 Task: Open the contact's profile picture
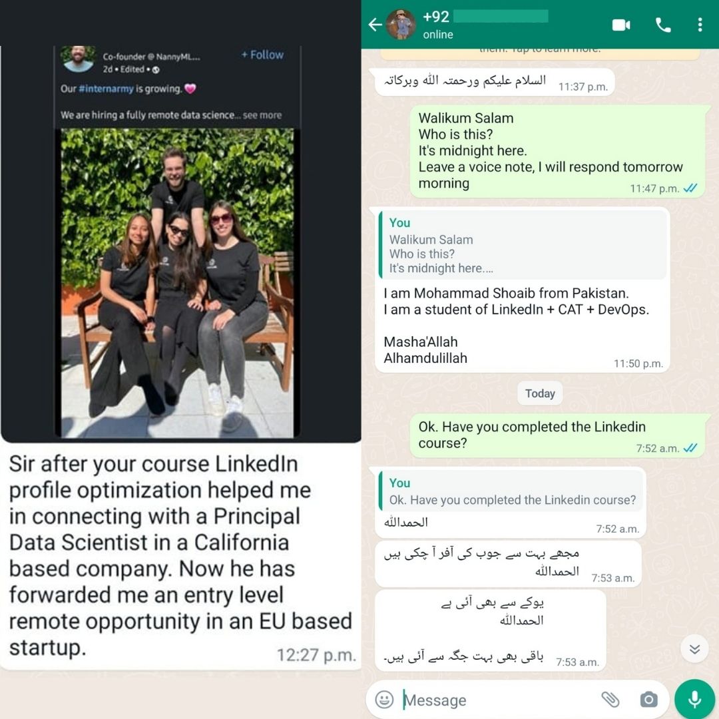click(x=400, y=25)
